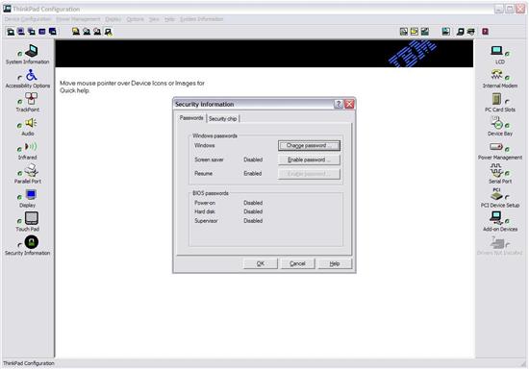
Task: Click the Help button in the dialog footer
Action: (335, 263)
